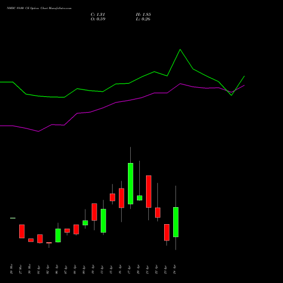Click the lowest dip of the purple line

click(38, 131)
